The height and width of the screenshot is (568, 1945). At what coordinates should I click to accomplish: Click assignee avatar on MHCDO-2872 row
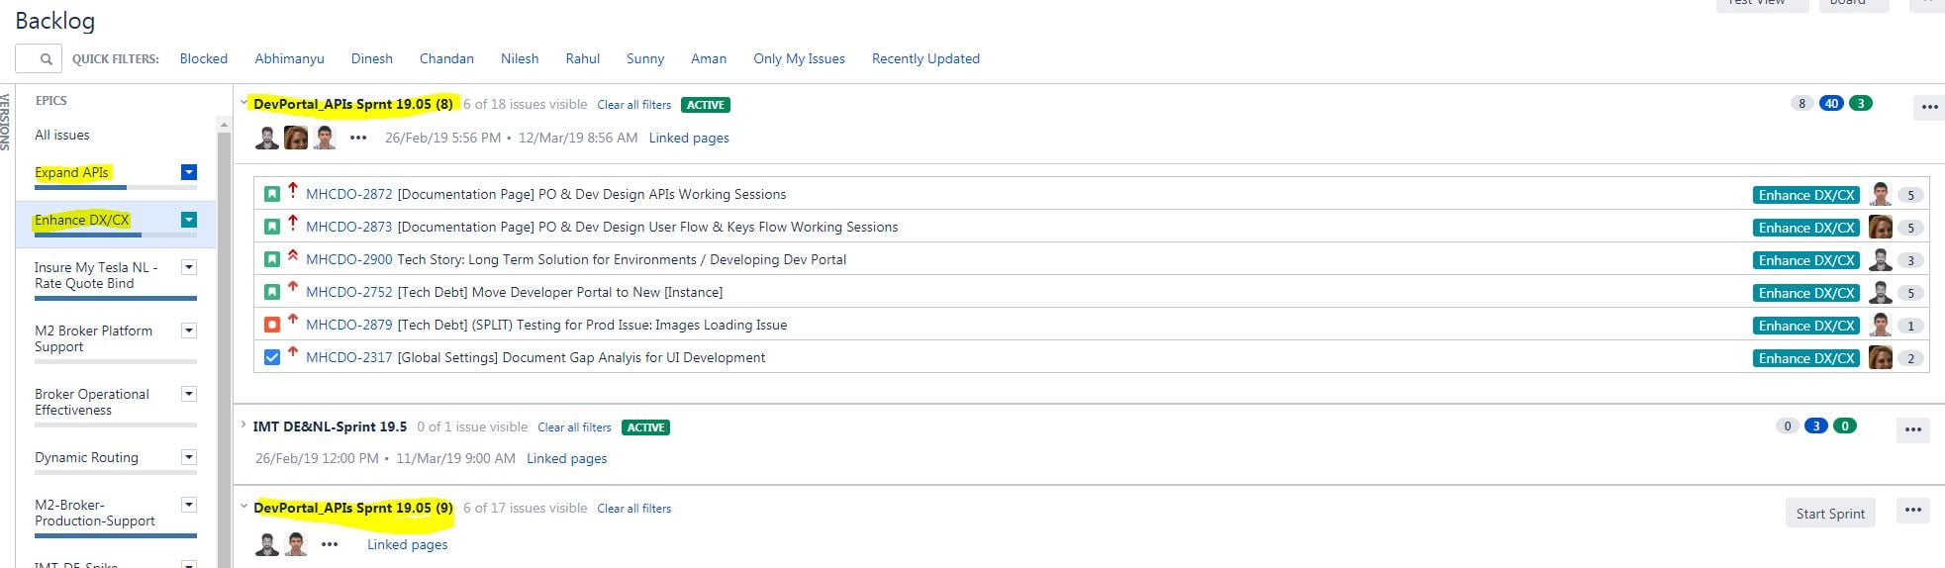(x=1880, y=194)
